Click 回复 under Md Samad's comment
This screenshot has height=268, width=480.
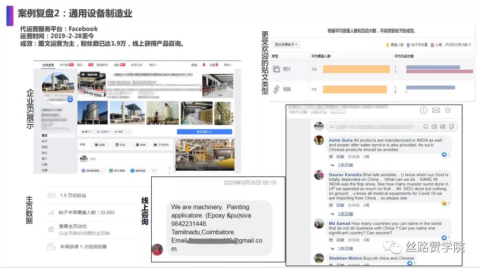(340, 240)
